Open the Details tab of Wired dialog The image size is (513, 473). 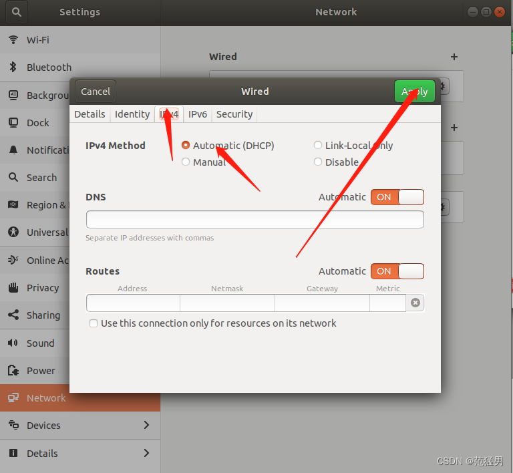(90, 114)
